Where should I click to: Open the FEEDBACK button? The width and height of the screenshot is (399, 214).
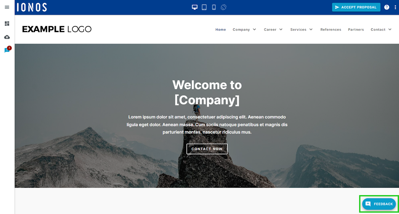pos(379,204)
